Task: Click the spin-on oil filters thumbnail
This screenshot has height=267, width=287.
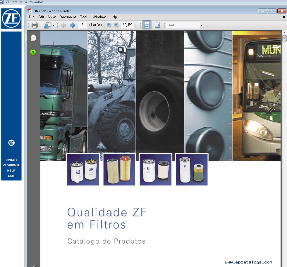Action: coord(83,170)
